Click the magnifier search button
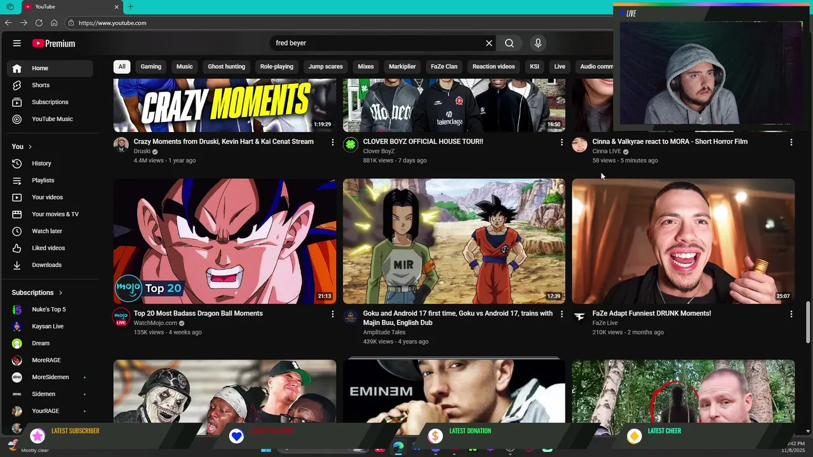Screen dimensions: 813x457 (509, 43)
